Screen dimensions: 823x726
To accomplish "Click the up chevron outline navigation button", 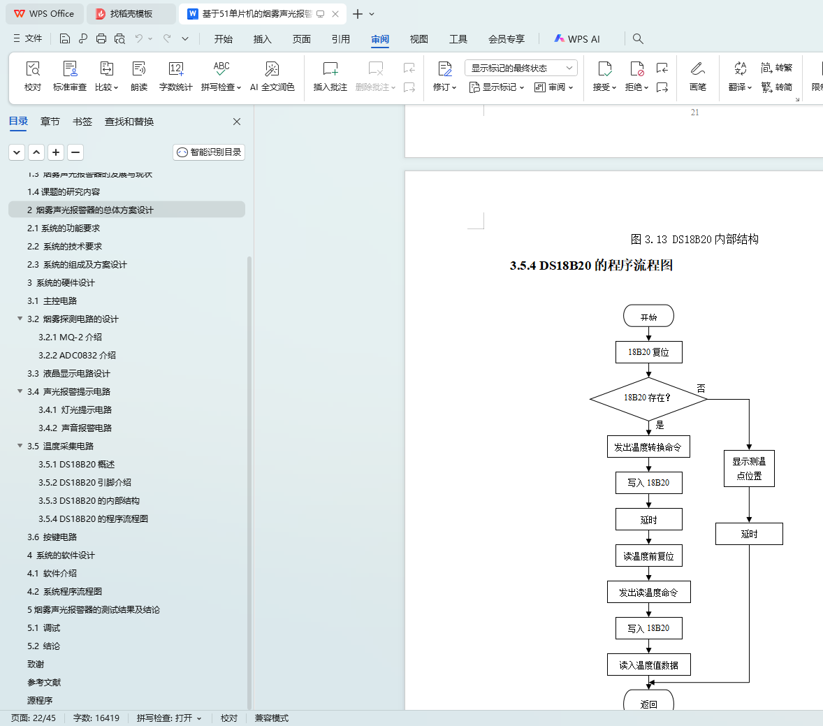I will pos(36,152).
